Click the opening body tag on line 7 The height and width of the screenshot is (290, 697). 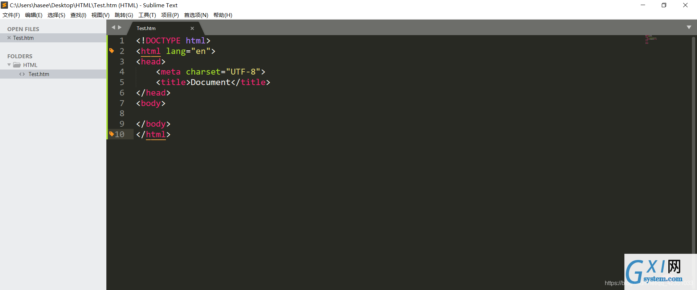[151, 103]
